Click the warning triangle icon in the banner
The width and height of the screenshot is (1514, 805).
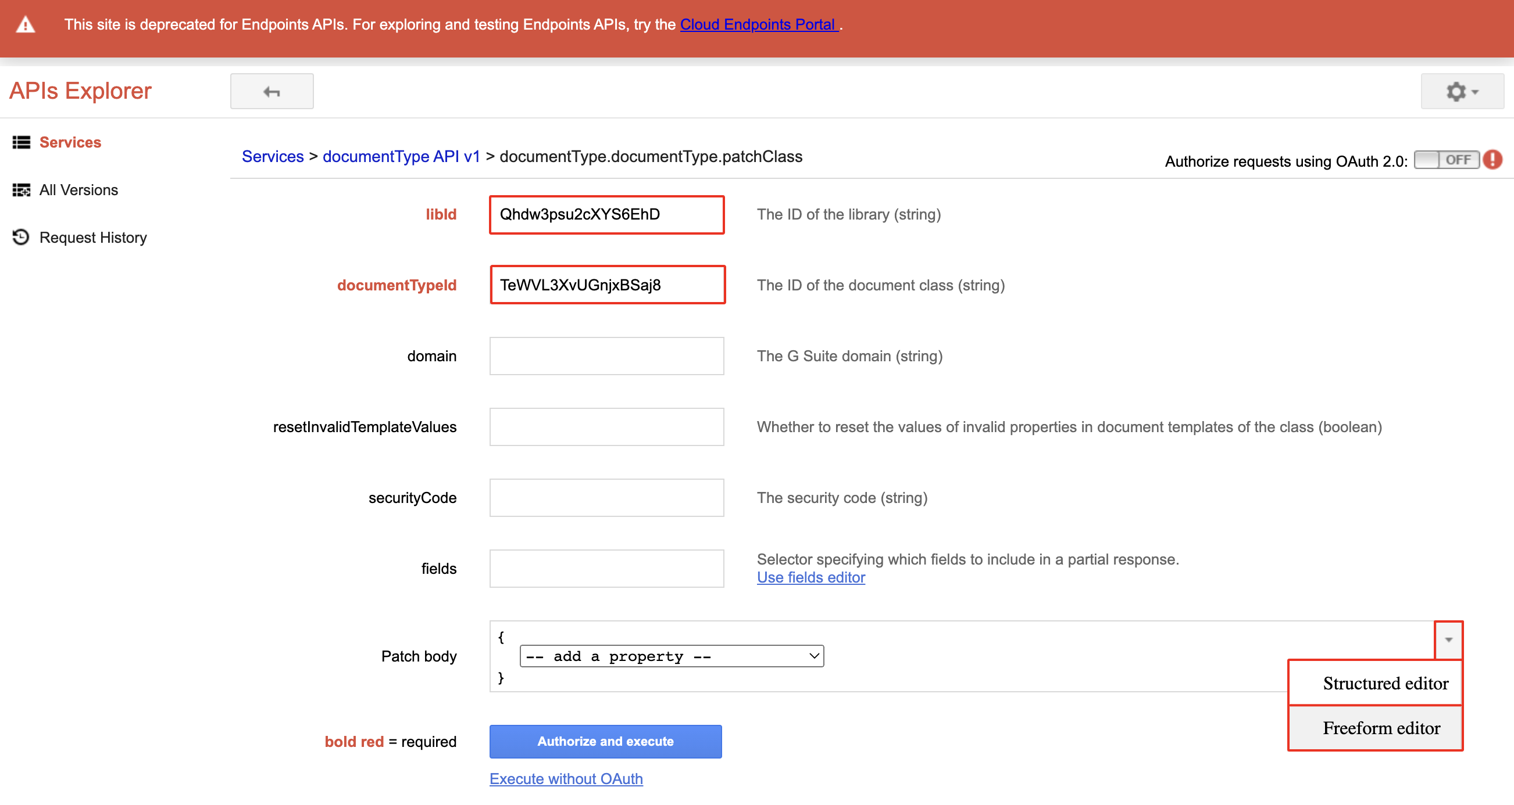(26, 24)
